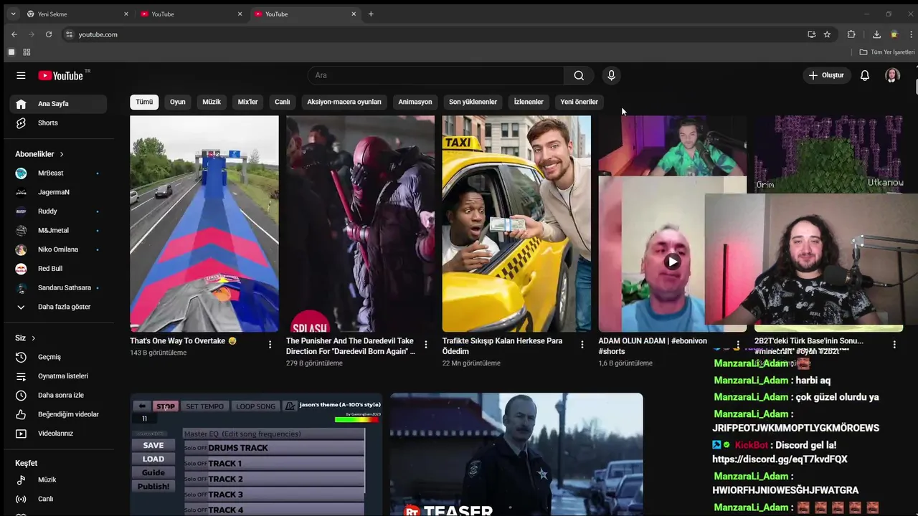Image resolution: width=918 pixels, height=516 pixels.
Task: Open the tab search dropdown arrow
Action: [12, 14]
